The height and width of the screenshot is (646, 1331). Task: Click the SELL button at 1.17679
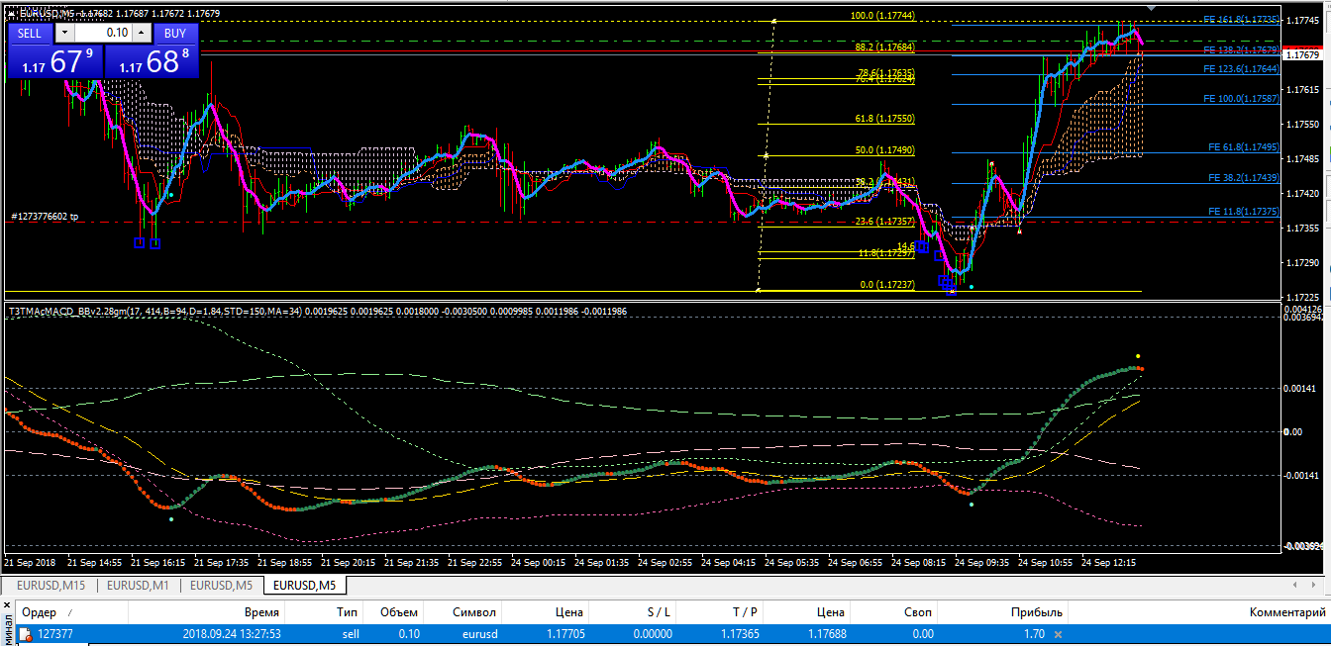coord(30,33)
